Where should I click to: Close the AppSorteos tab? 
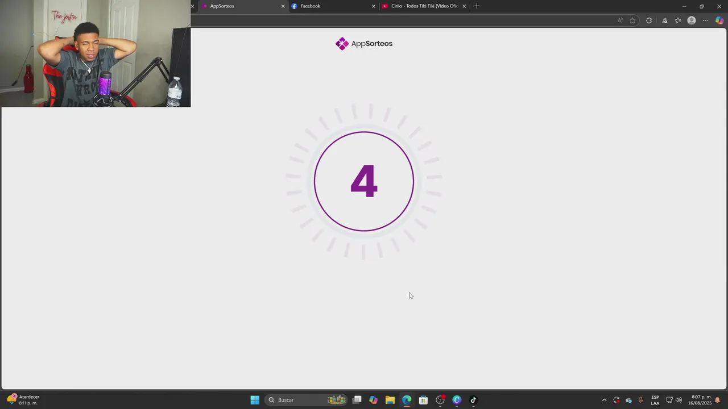283,6
